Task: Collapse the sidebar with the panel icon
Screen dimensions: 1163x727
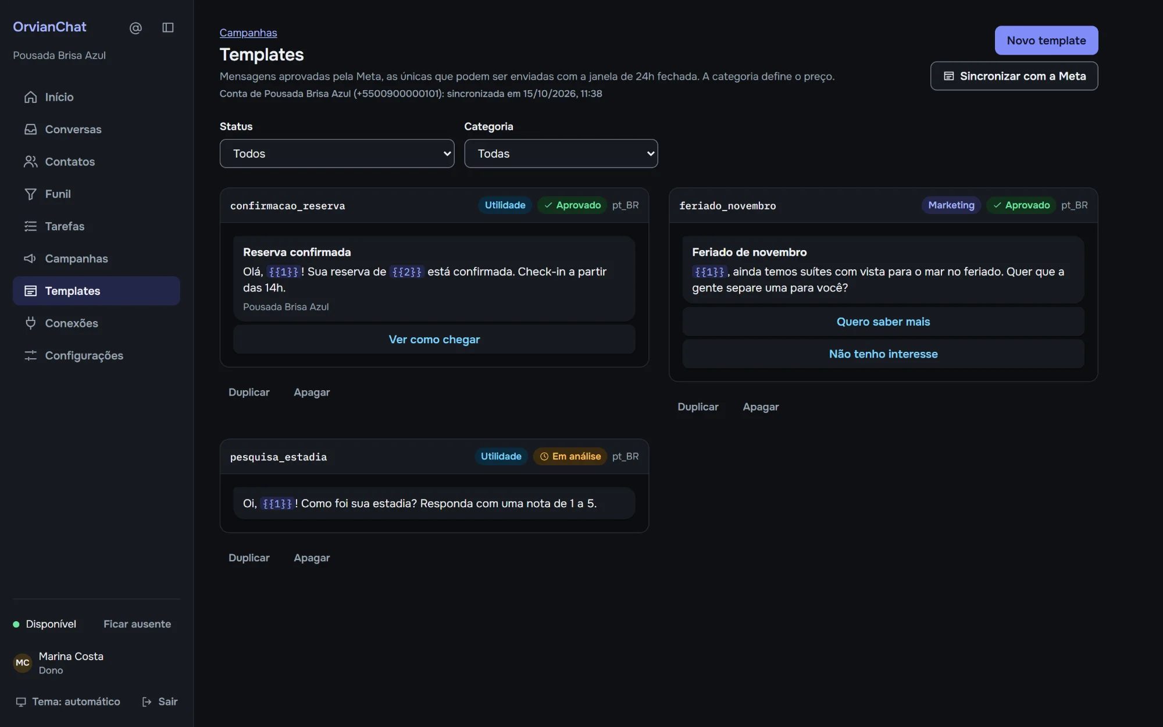Action: [x=168, y=27]
